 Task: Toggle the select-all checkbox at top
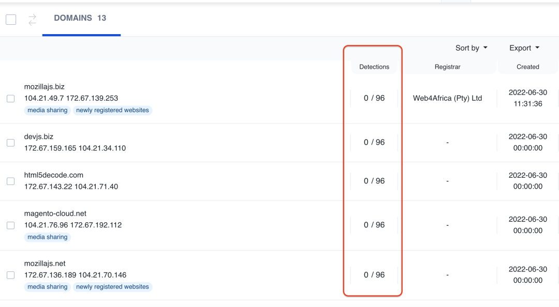[11, 20]
